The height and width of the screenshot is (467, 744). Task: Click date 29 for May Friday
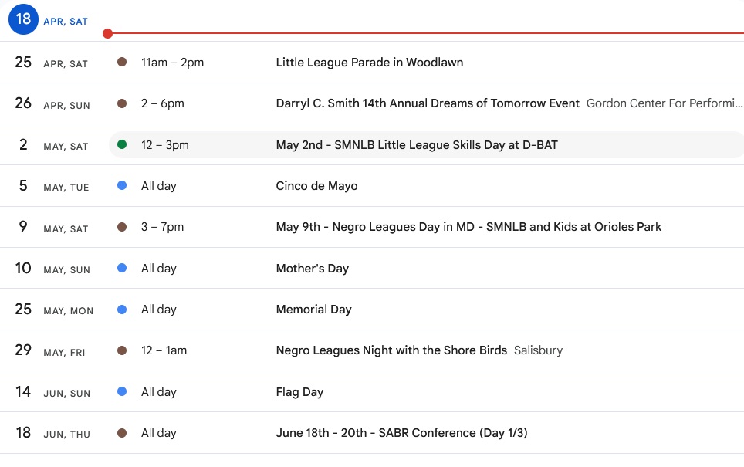tap(23, 350)
